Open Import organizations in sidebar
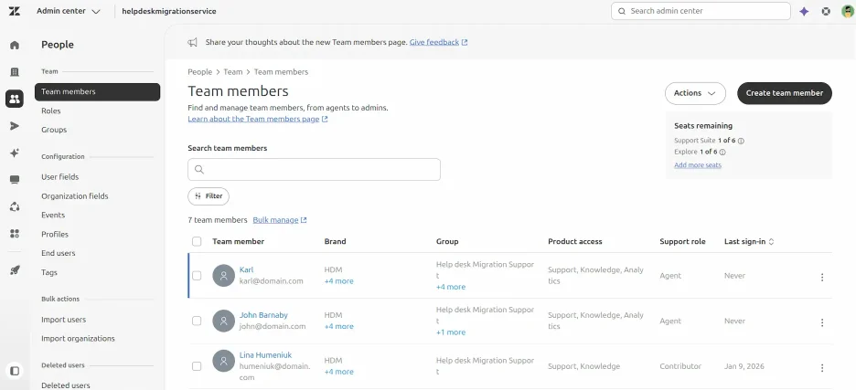 click(78, 338)
